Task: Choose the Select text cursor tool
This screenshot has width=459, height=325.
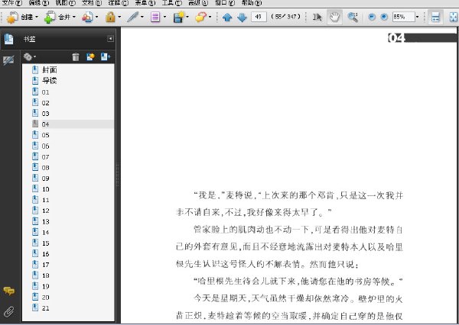Action: pos(317,18)
